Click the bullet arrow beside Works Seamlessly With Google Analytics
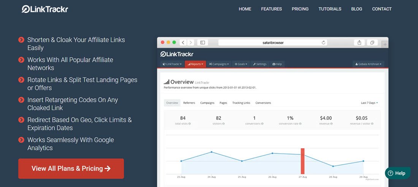The width and height of the screenshot is (418, 187). coord(21,140)
